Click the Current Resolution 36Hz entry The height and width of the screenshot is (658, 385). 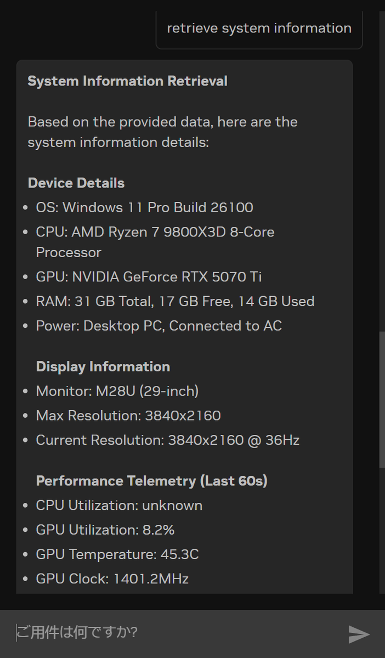(x=167, y=440)
